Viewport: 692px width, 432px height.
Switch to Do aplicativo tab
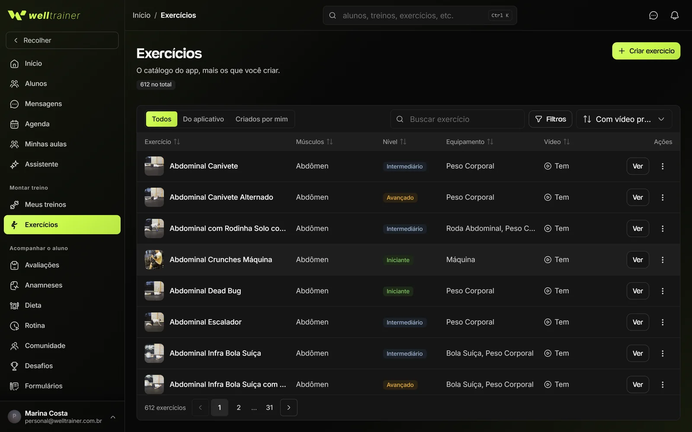(x=203, y=119)
